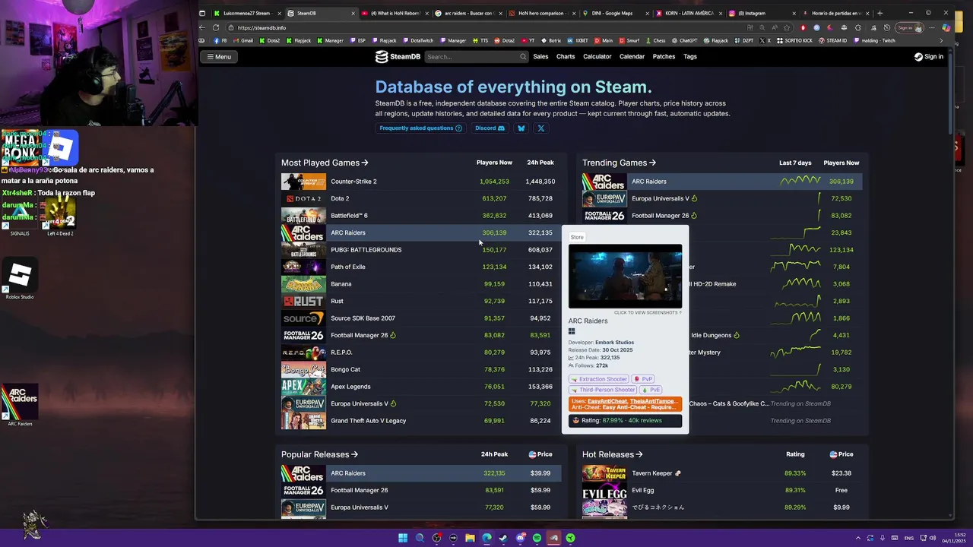The width and height of the screenshot is (973, 547).
Task: Click the ARC Raiders trending sparkline chart
Action: pyautogui.click(x=800, y=182)
